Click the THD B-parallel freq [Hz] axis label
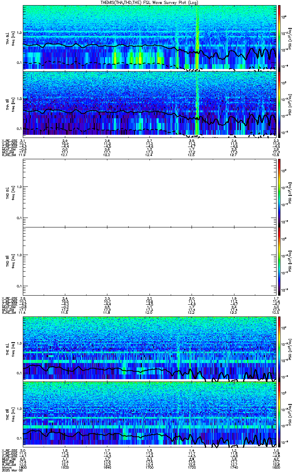Image resolution: width=295 pixels, height=473 pixels. [13, 261]
